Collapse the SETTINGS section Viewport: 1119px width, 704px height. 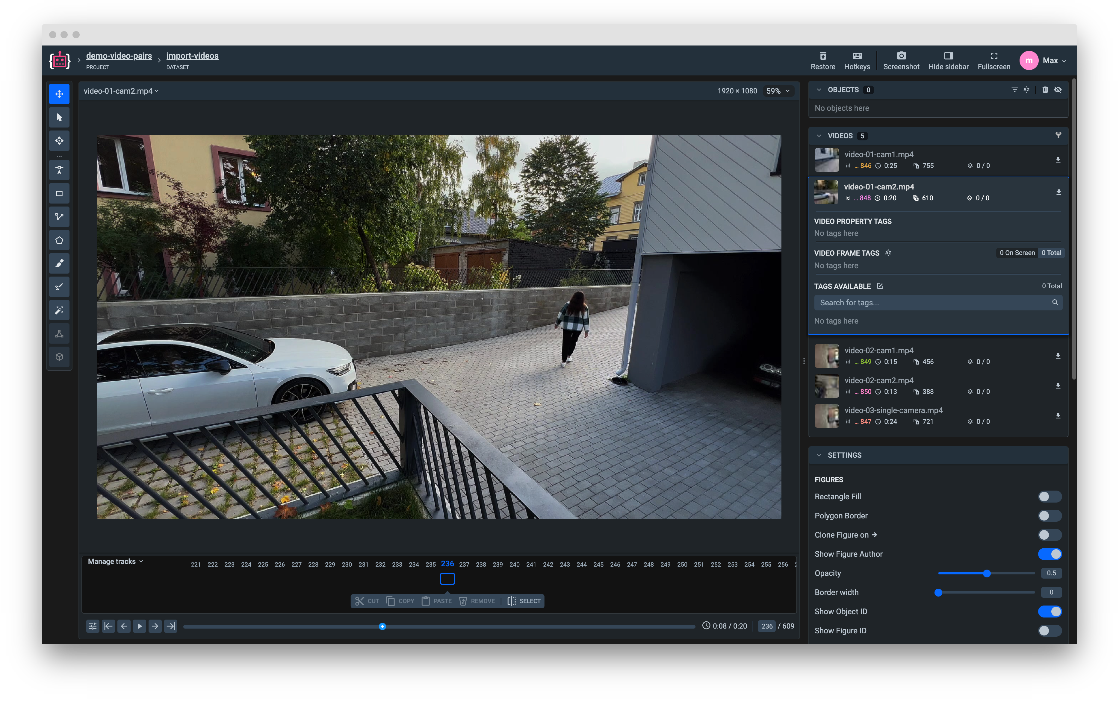tap(818, 455)
